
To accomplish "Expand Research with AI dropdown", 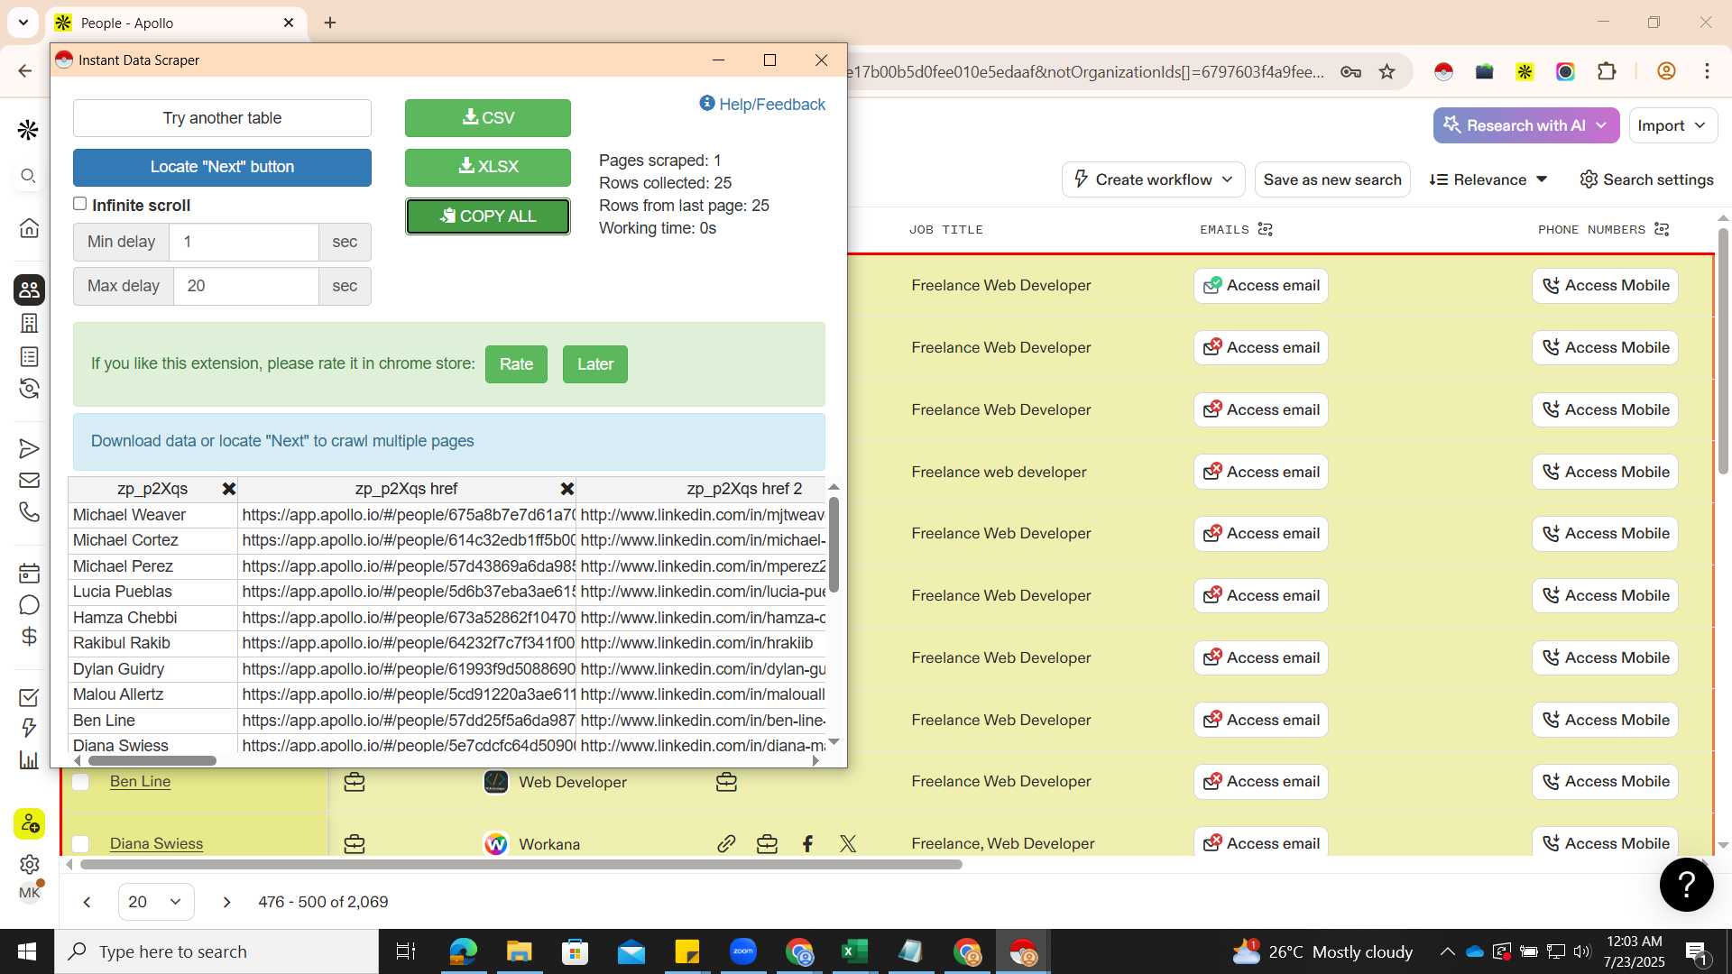I will pos(1526,125).
